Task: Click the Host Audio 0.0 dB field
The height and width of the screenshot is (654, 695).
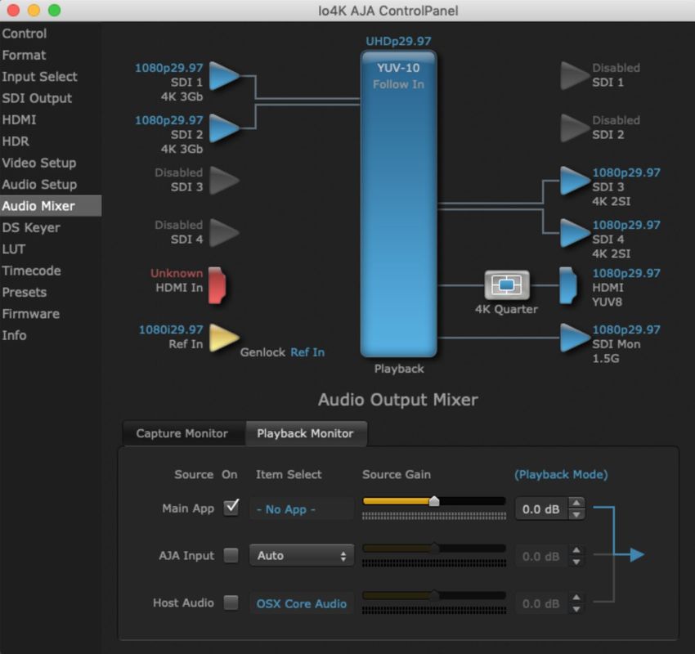Action: (x=541, y=604)
